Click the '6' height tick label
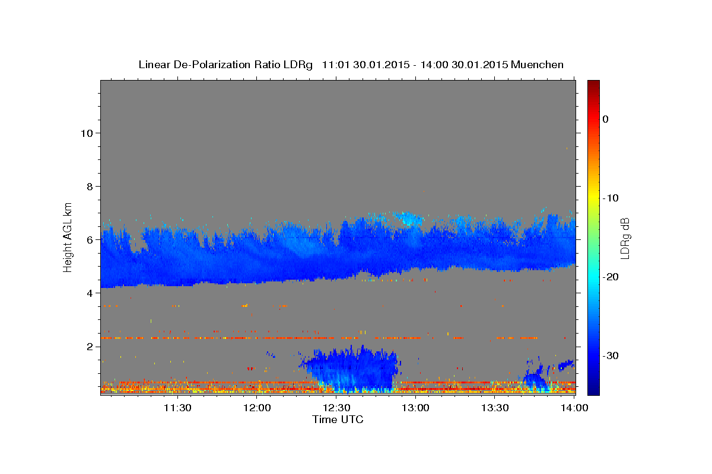Image resolution: width=712 pixels, height=474 pixels. pyautogui.click(x=89, y=239)
